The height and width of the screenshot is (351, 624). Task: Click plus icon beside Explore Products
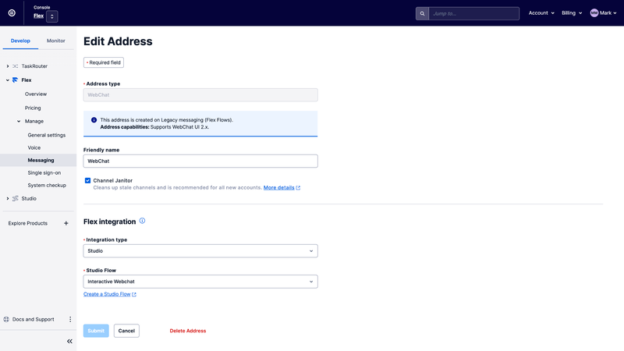click(66, 223)
